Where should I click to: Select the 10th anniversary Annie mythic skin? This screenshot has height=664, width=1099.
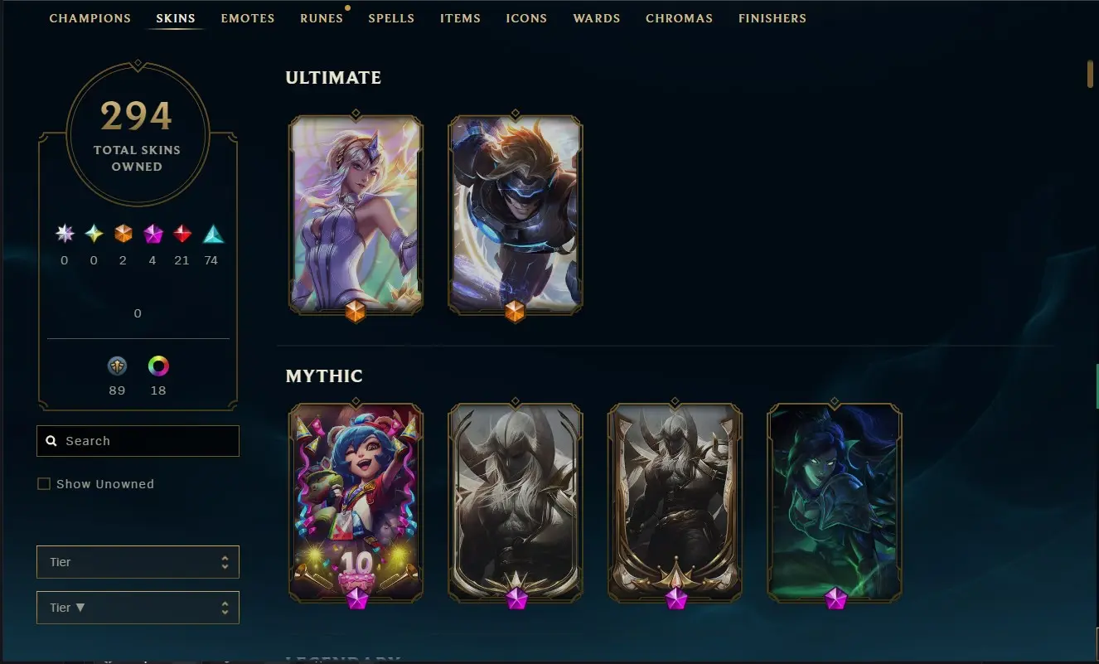(x=356, y=502)
